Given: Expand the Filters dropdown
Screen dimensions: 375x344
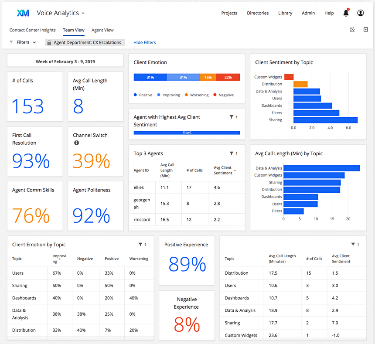Looking at the screenshot, I should pos(22,42).
